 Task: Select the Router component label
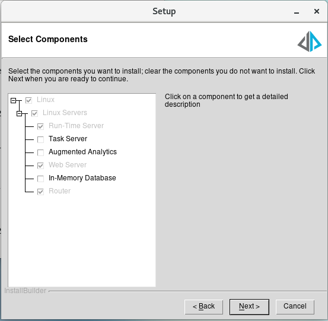click(x=60, y=191)
